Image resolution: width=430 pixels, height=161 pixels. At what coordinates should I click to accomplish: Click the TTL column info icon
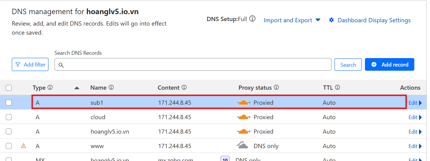point(337,88)
